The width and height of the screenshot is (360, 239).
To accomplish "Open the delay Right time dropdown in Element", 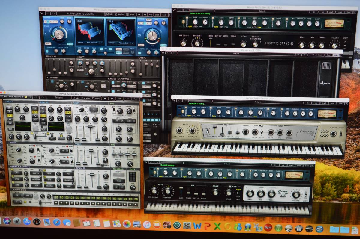I will 130,121.
